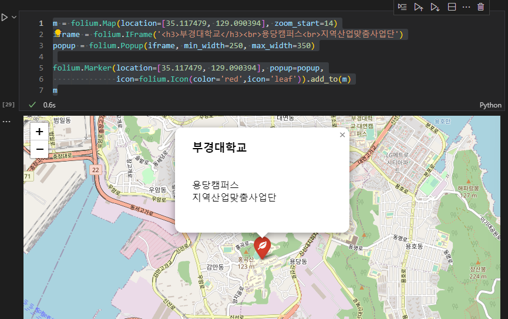The height and width of the screenshot is (319, 508).
Task: Click the LG메트로시티아파트 label on map
Action: [398, 162]
